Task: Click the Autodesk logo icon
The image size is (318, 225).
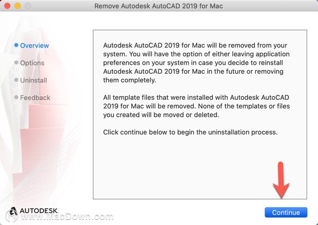Action: 13,212
